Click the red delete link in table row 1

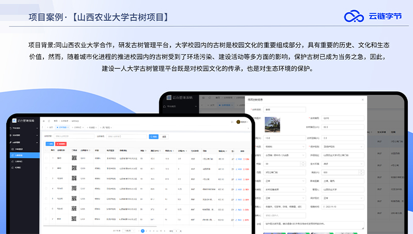[x=246, y=159]
